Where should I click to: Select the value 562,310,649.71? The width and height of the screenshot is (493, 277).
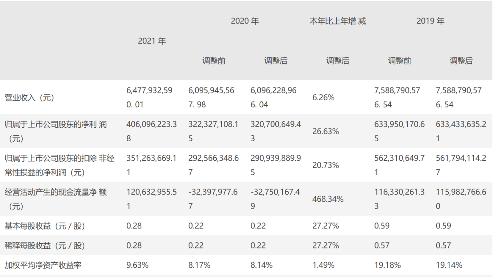click(x=399, y=165)
